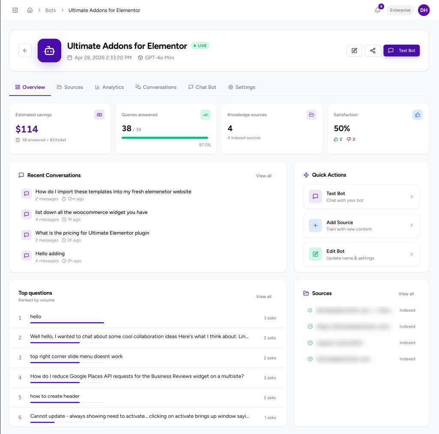This screenshot has width=439, height=434.
Task: Open the notifications bell
Action: pyautogui.click(x=377, y=10)
